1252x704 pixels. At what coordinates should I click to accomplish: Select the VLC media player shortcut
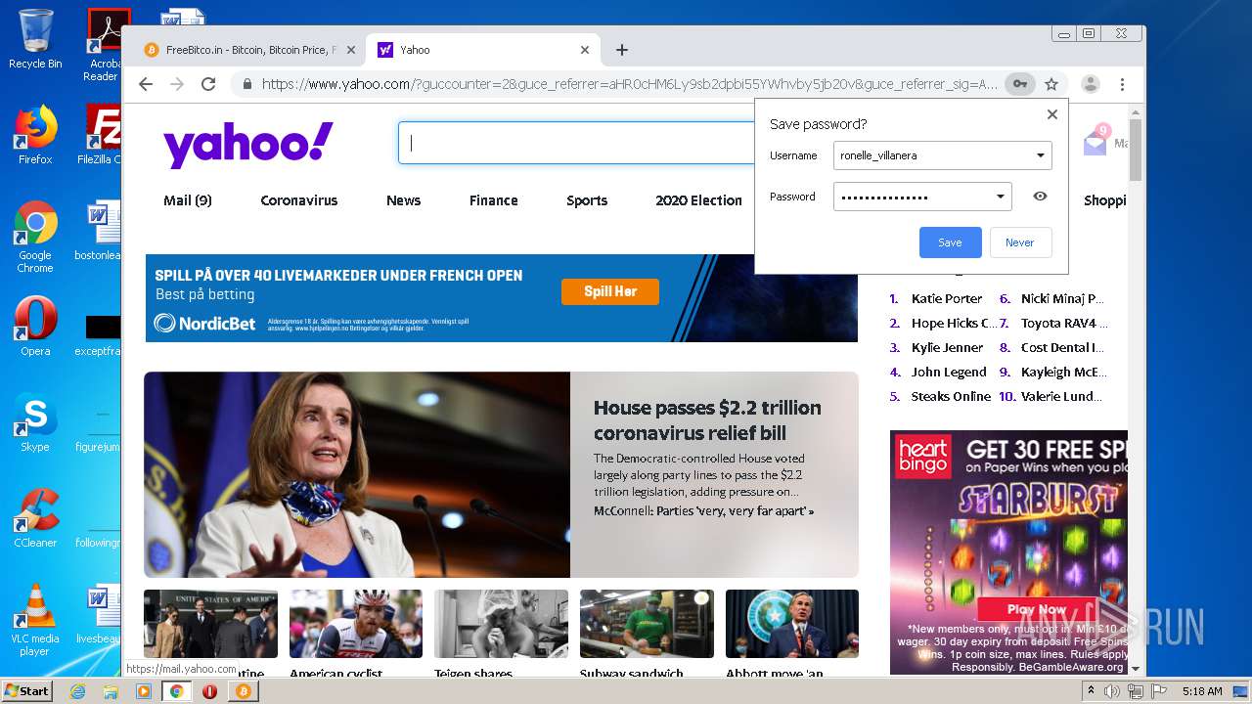(x=35, y=620)
